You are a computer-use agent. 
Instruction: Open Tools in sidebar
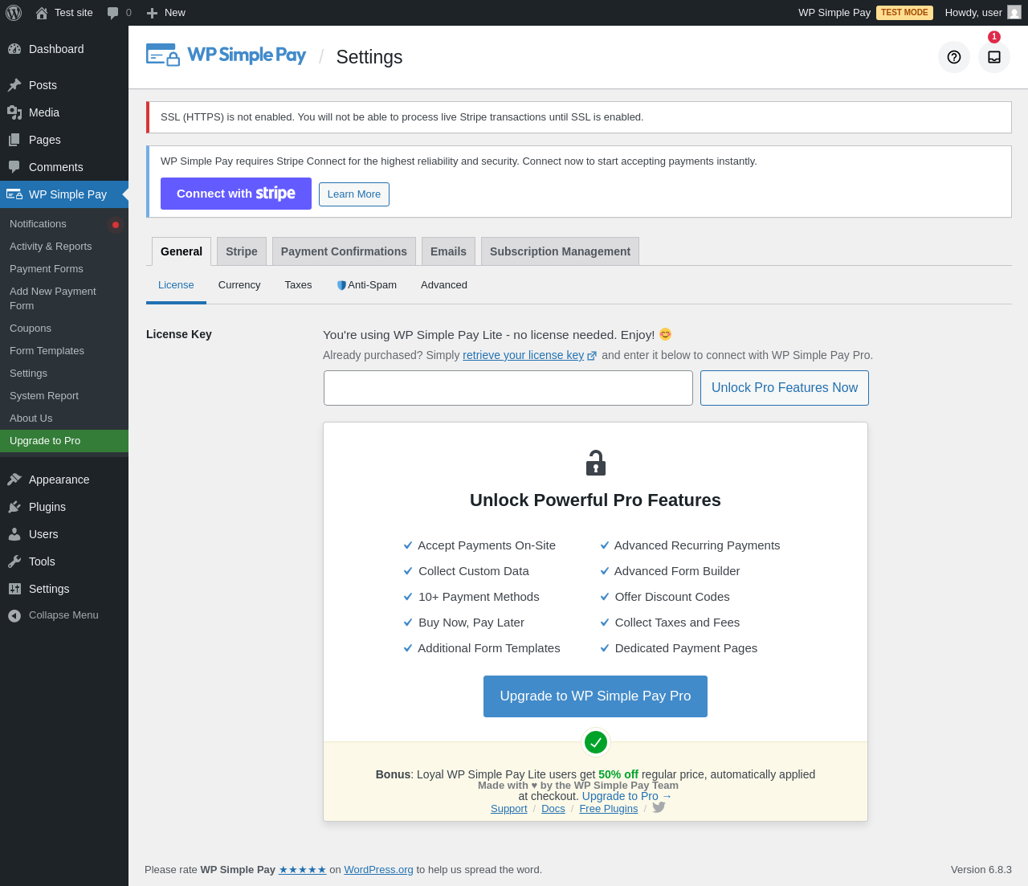[x=64, y=561]
